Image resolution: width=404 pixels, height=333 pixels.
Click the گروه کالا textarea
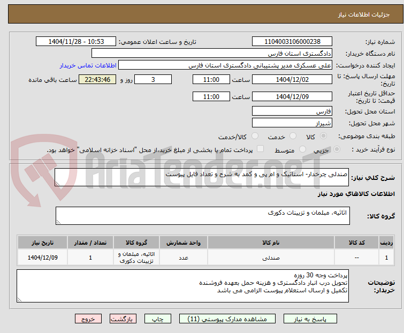(202, 216)
